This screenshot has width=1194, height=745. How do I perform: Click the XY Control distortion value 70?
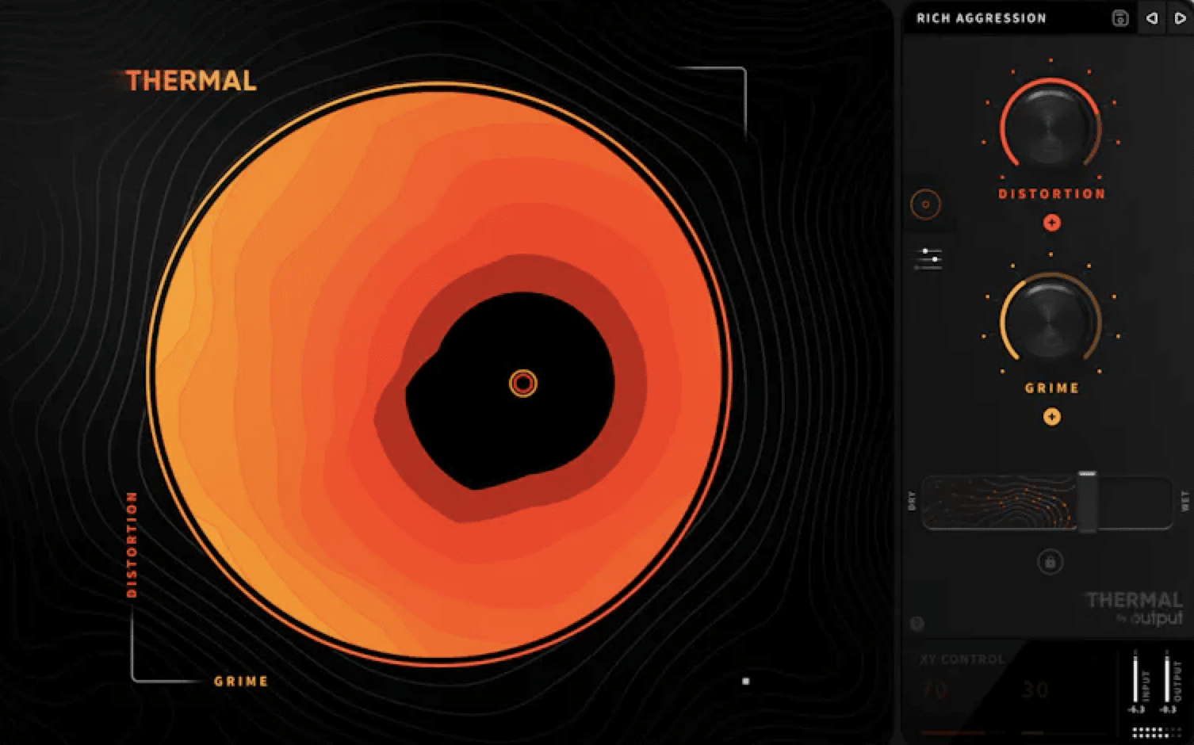point(935,690)
